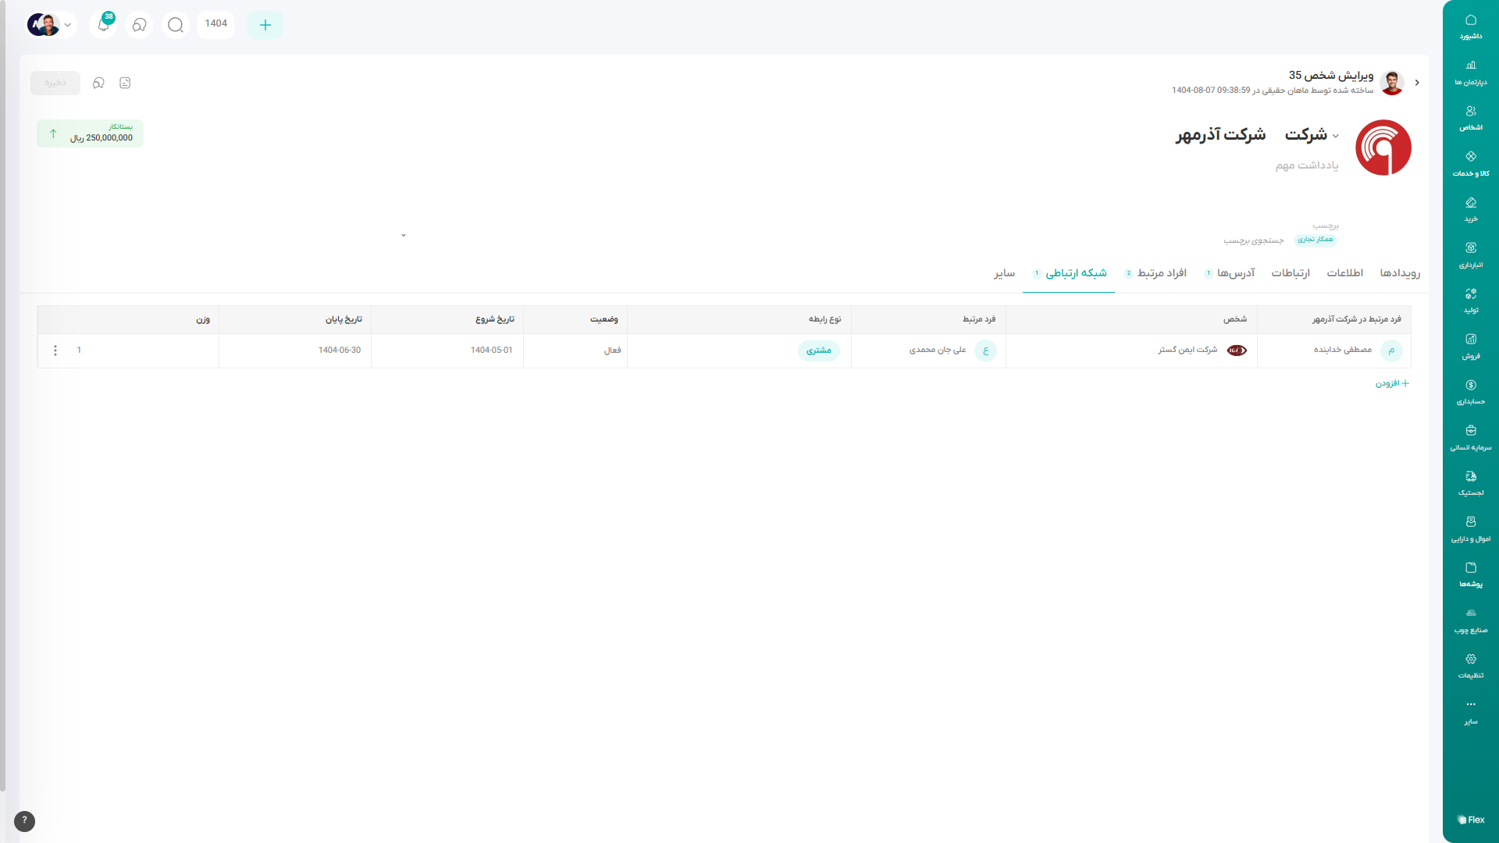
Task: Switch to افراد مرتبط tab
Action: [x=1161, y=273]
